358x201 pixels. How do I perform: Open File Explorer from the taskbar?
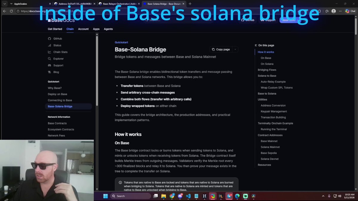click(x=163, y=196)
